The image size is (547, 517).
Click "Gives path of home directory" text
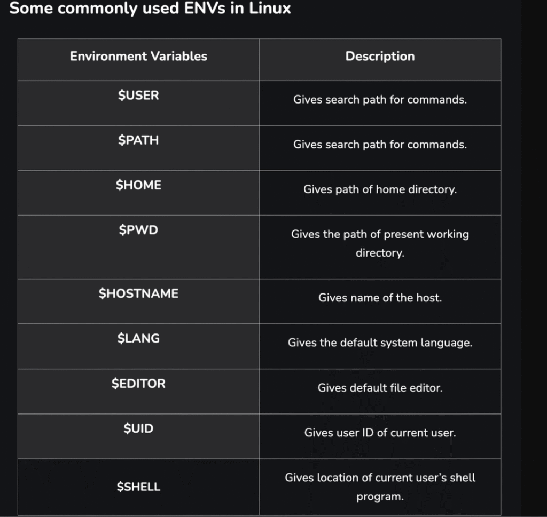coord(380,189)
